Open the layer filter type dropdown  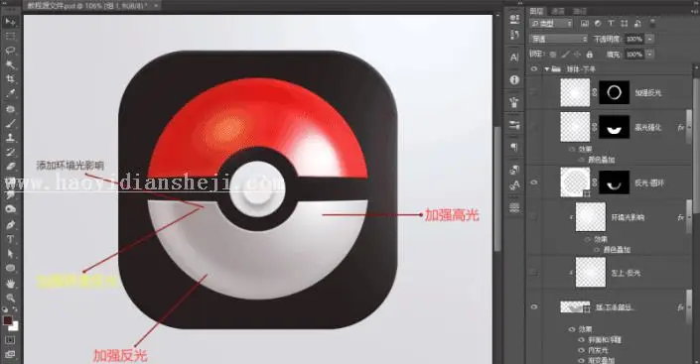[551, 23]
